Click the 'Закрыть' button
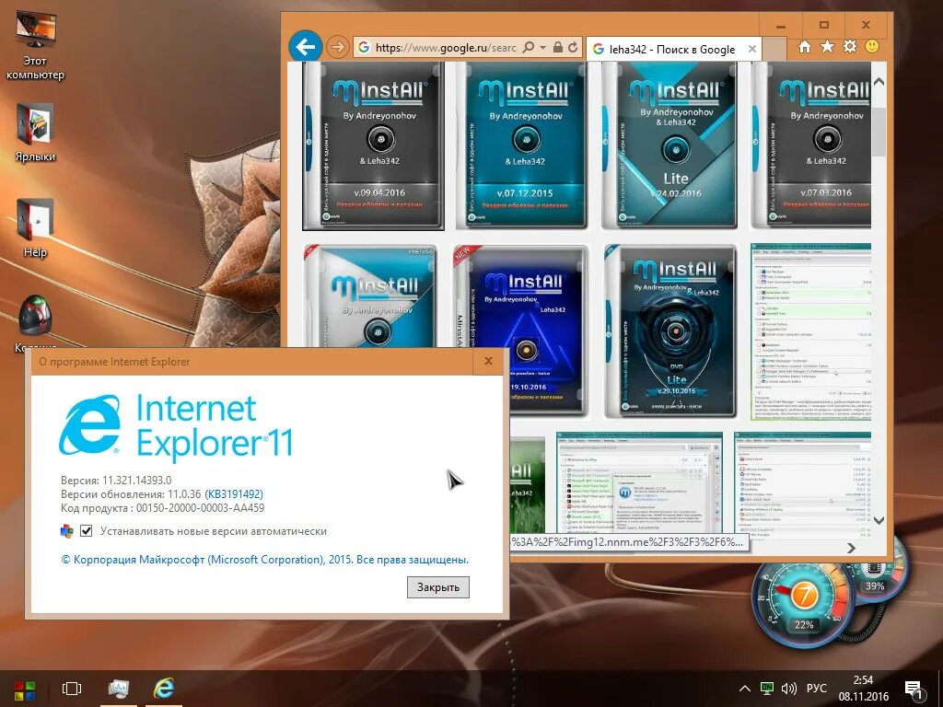The height and width of the screenshot is (707, 943). click(x=437, y=586)
